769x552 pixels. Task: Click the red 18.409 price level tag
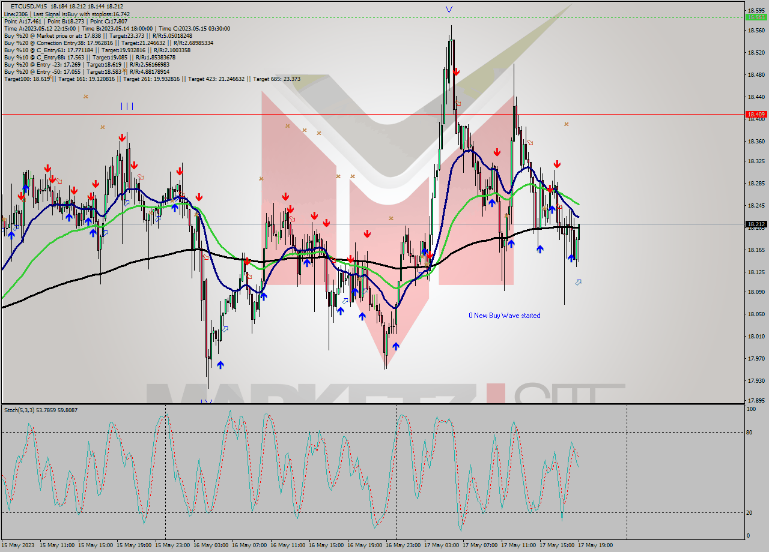756,114
